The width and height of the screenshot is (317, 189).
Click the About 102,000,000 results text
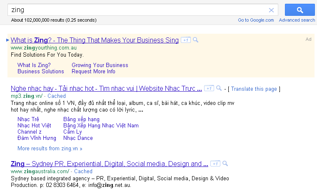54,20
